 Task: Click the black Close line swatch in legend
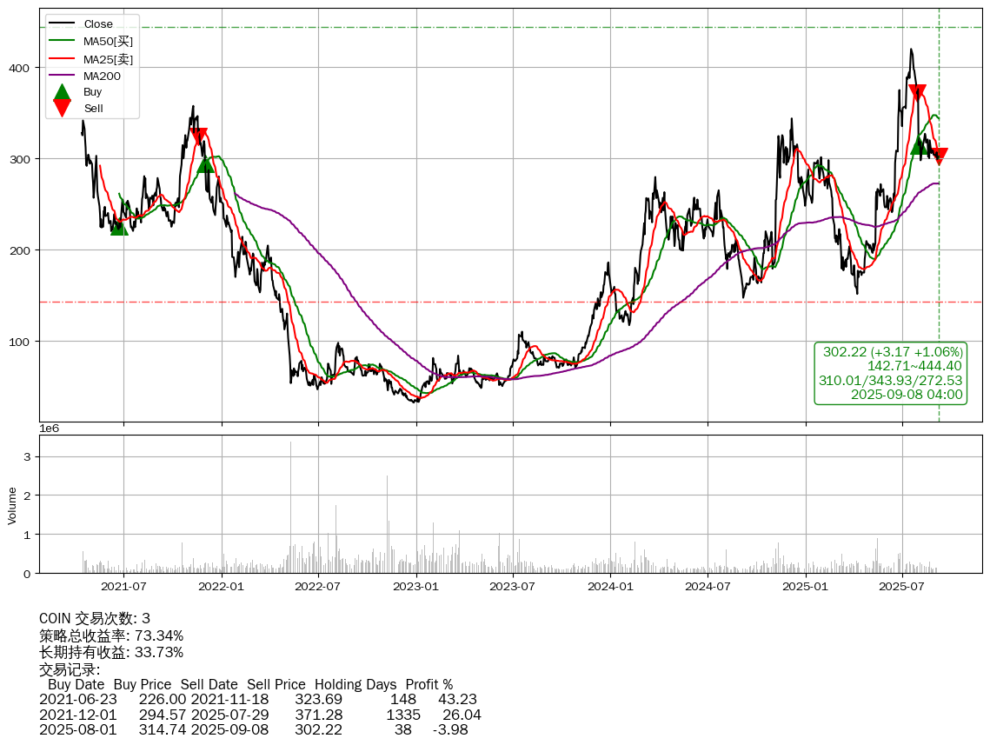[x=62, y=24]
